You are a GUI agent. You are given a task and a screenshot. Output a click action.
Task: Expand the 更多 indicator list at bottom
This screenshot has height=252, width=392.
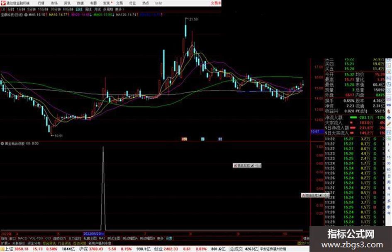160,239
